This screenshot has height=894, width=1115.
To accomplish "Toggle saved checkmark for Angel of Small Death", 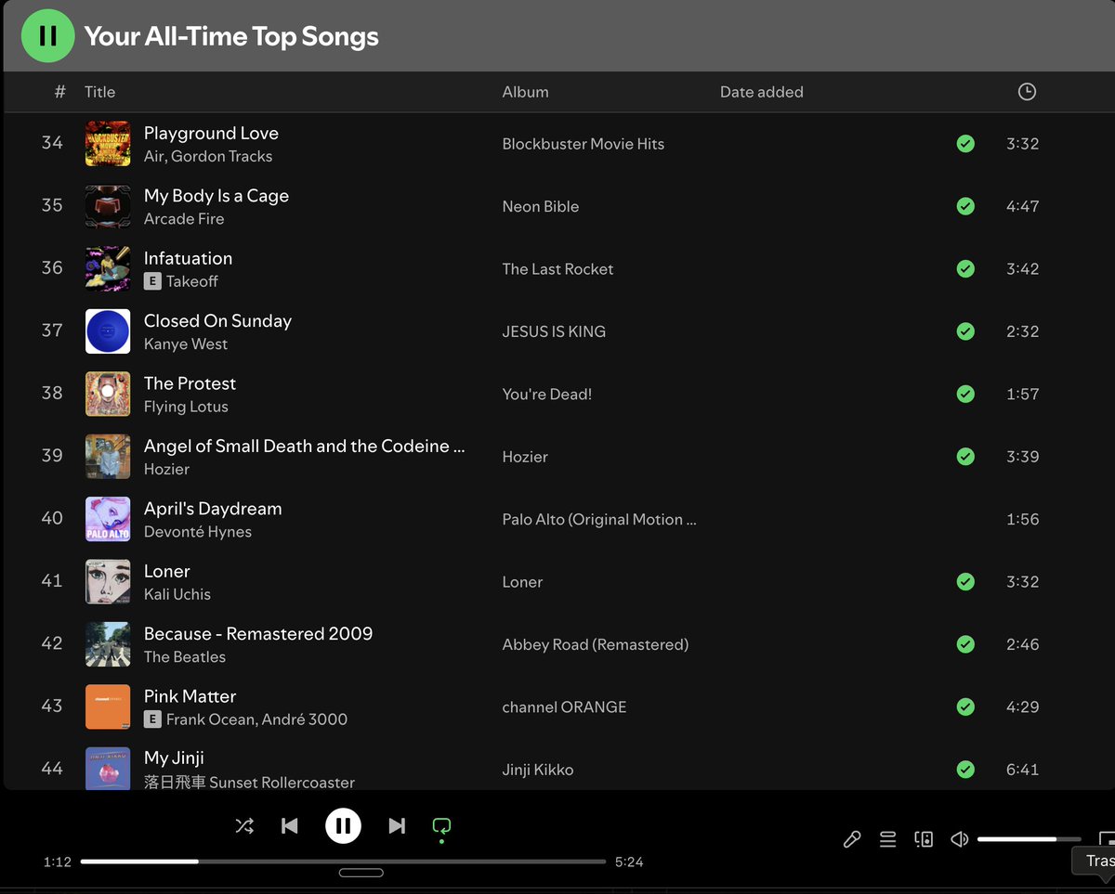I will tap(966, 456).
